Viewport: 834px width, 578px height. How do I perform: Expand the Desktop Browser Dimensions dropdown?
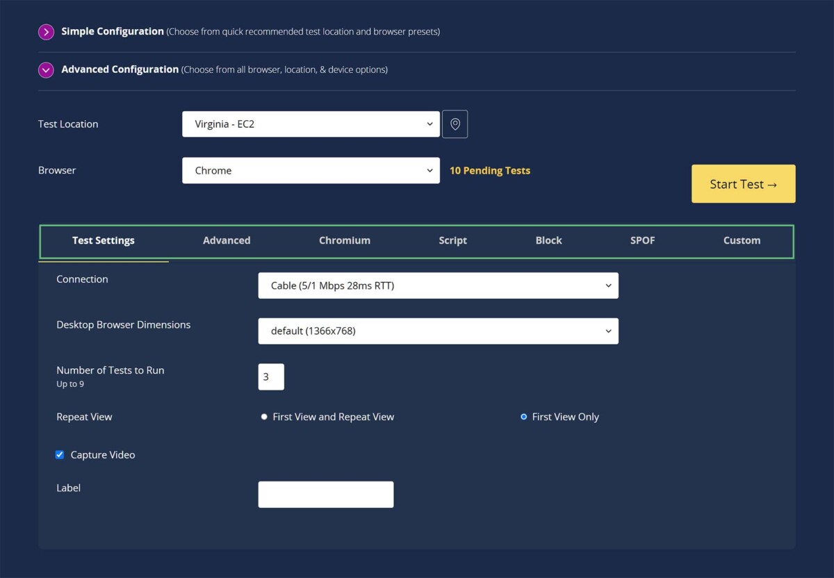click(x=438, y=331)
